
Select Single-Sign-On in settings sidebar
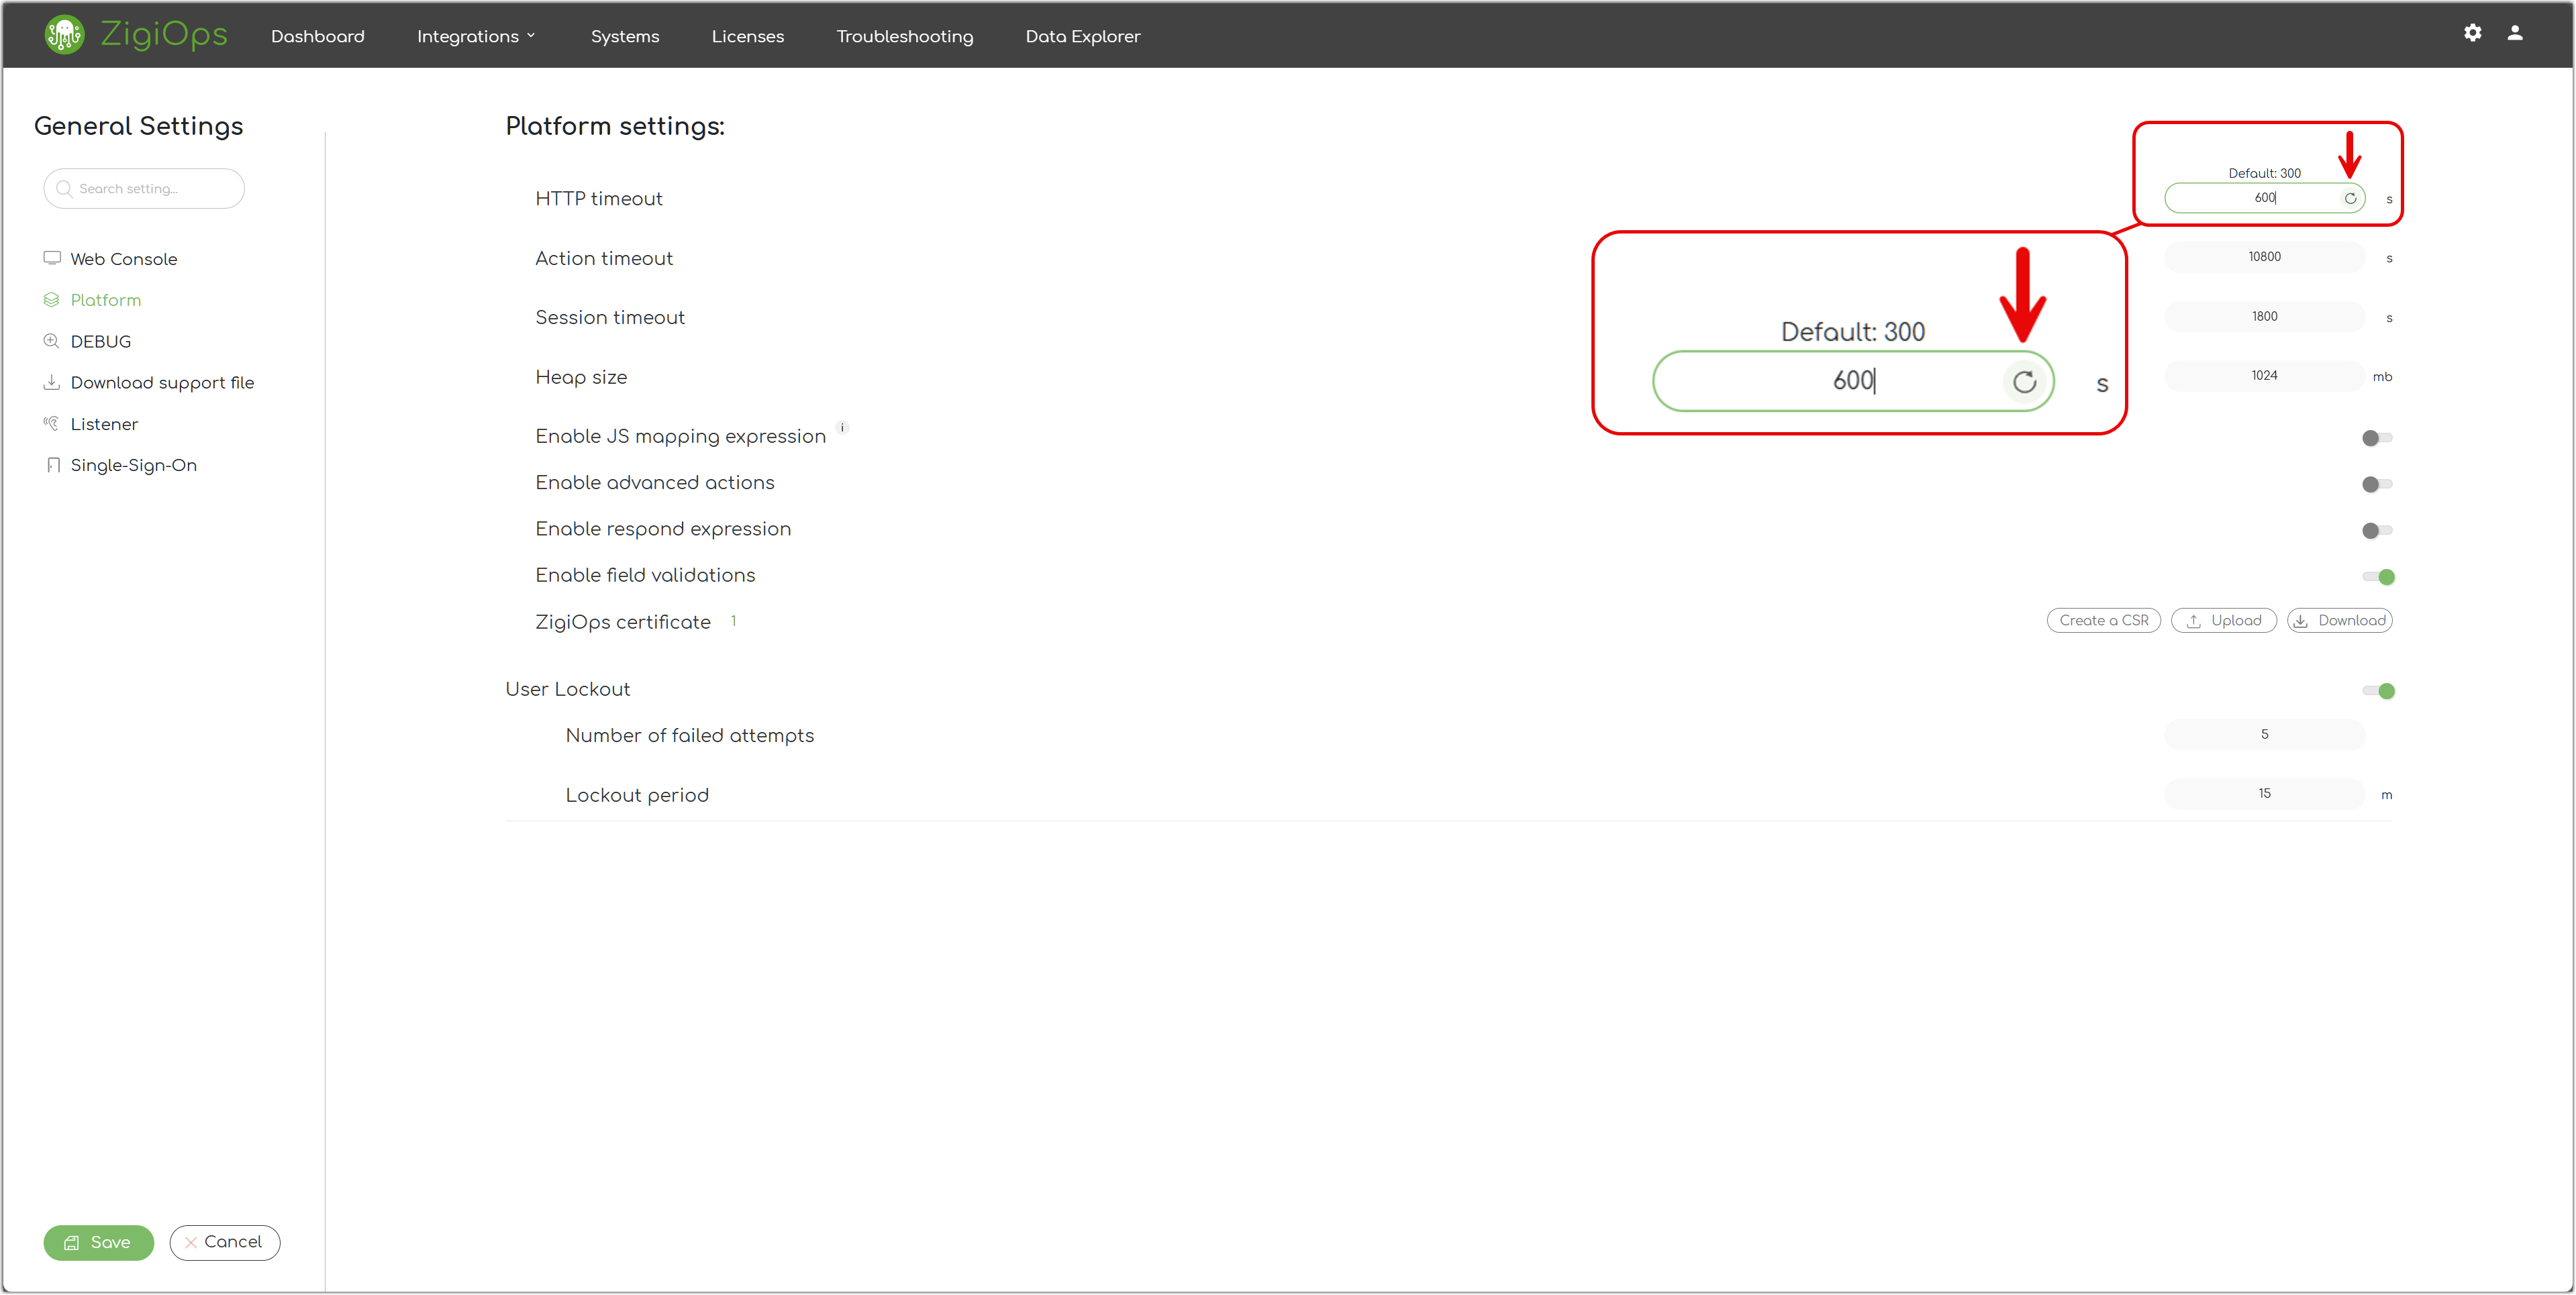pyautogui.click(x=133, y=465)
